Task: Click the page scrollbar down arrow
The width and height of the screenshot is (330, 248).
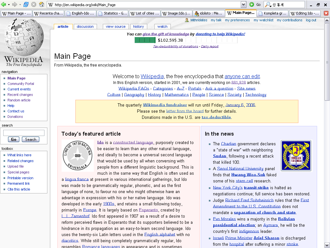Action: click(327, 245)
